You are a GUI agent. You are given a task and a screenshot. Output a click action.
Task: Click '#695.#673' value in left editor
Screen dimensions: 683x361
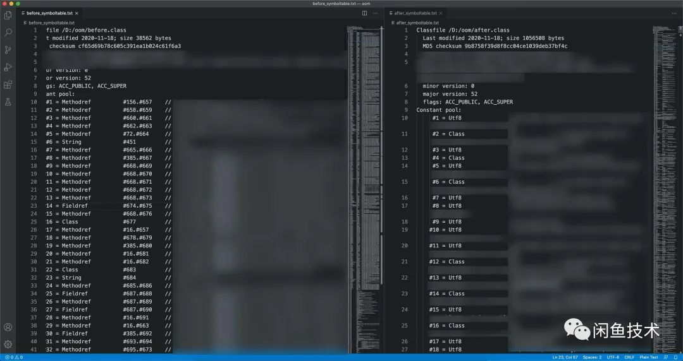click(138, 350)
